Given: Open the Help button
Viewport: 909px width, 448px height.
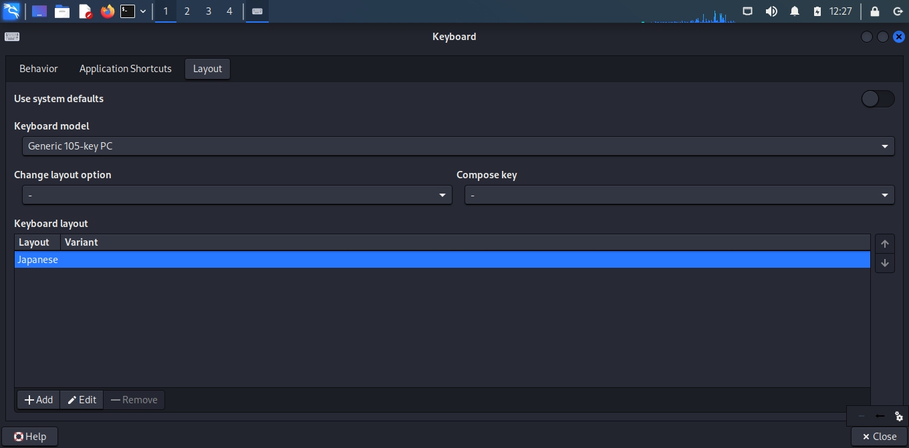Looking at the screenshot, I should [x=30, y=437].
